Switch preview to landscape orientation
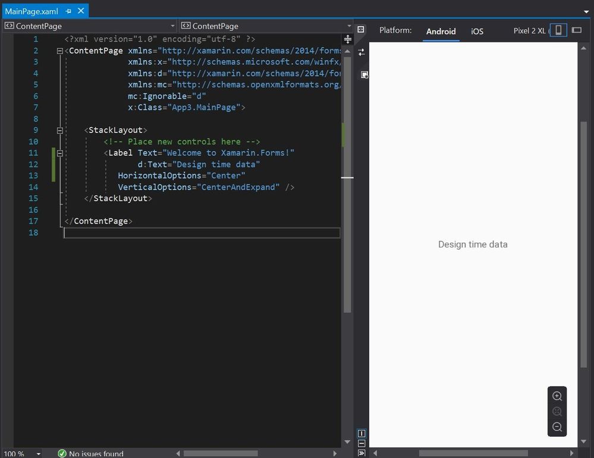This screenshot has width=594, height=458. coord(576,30)
